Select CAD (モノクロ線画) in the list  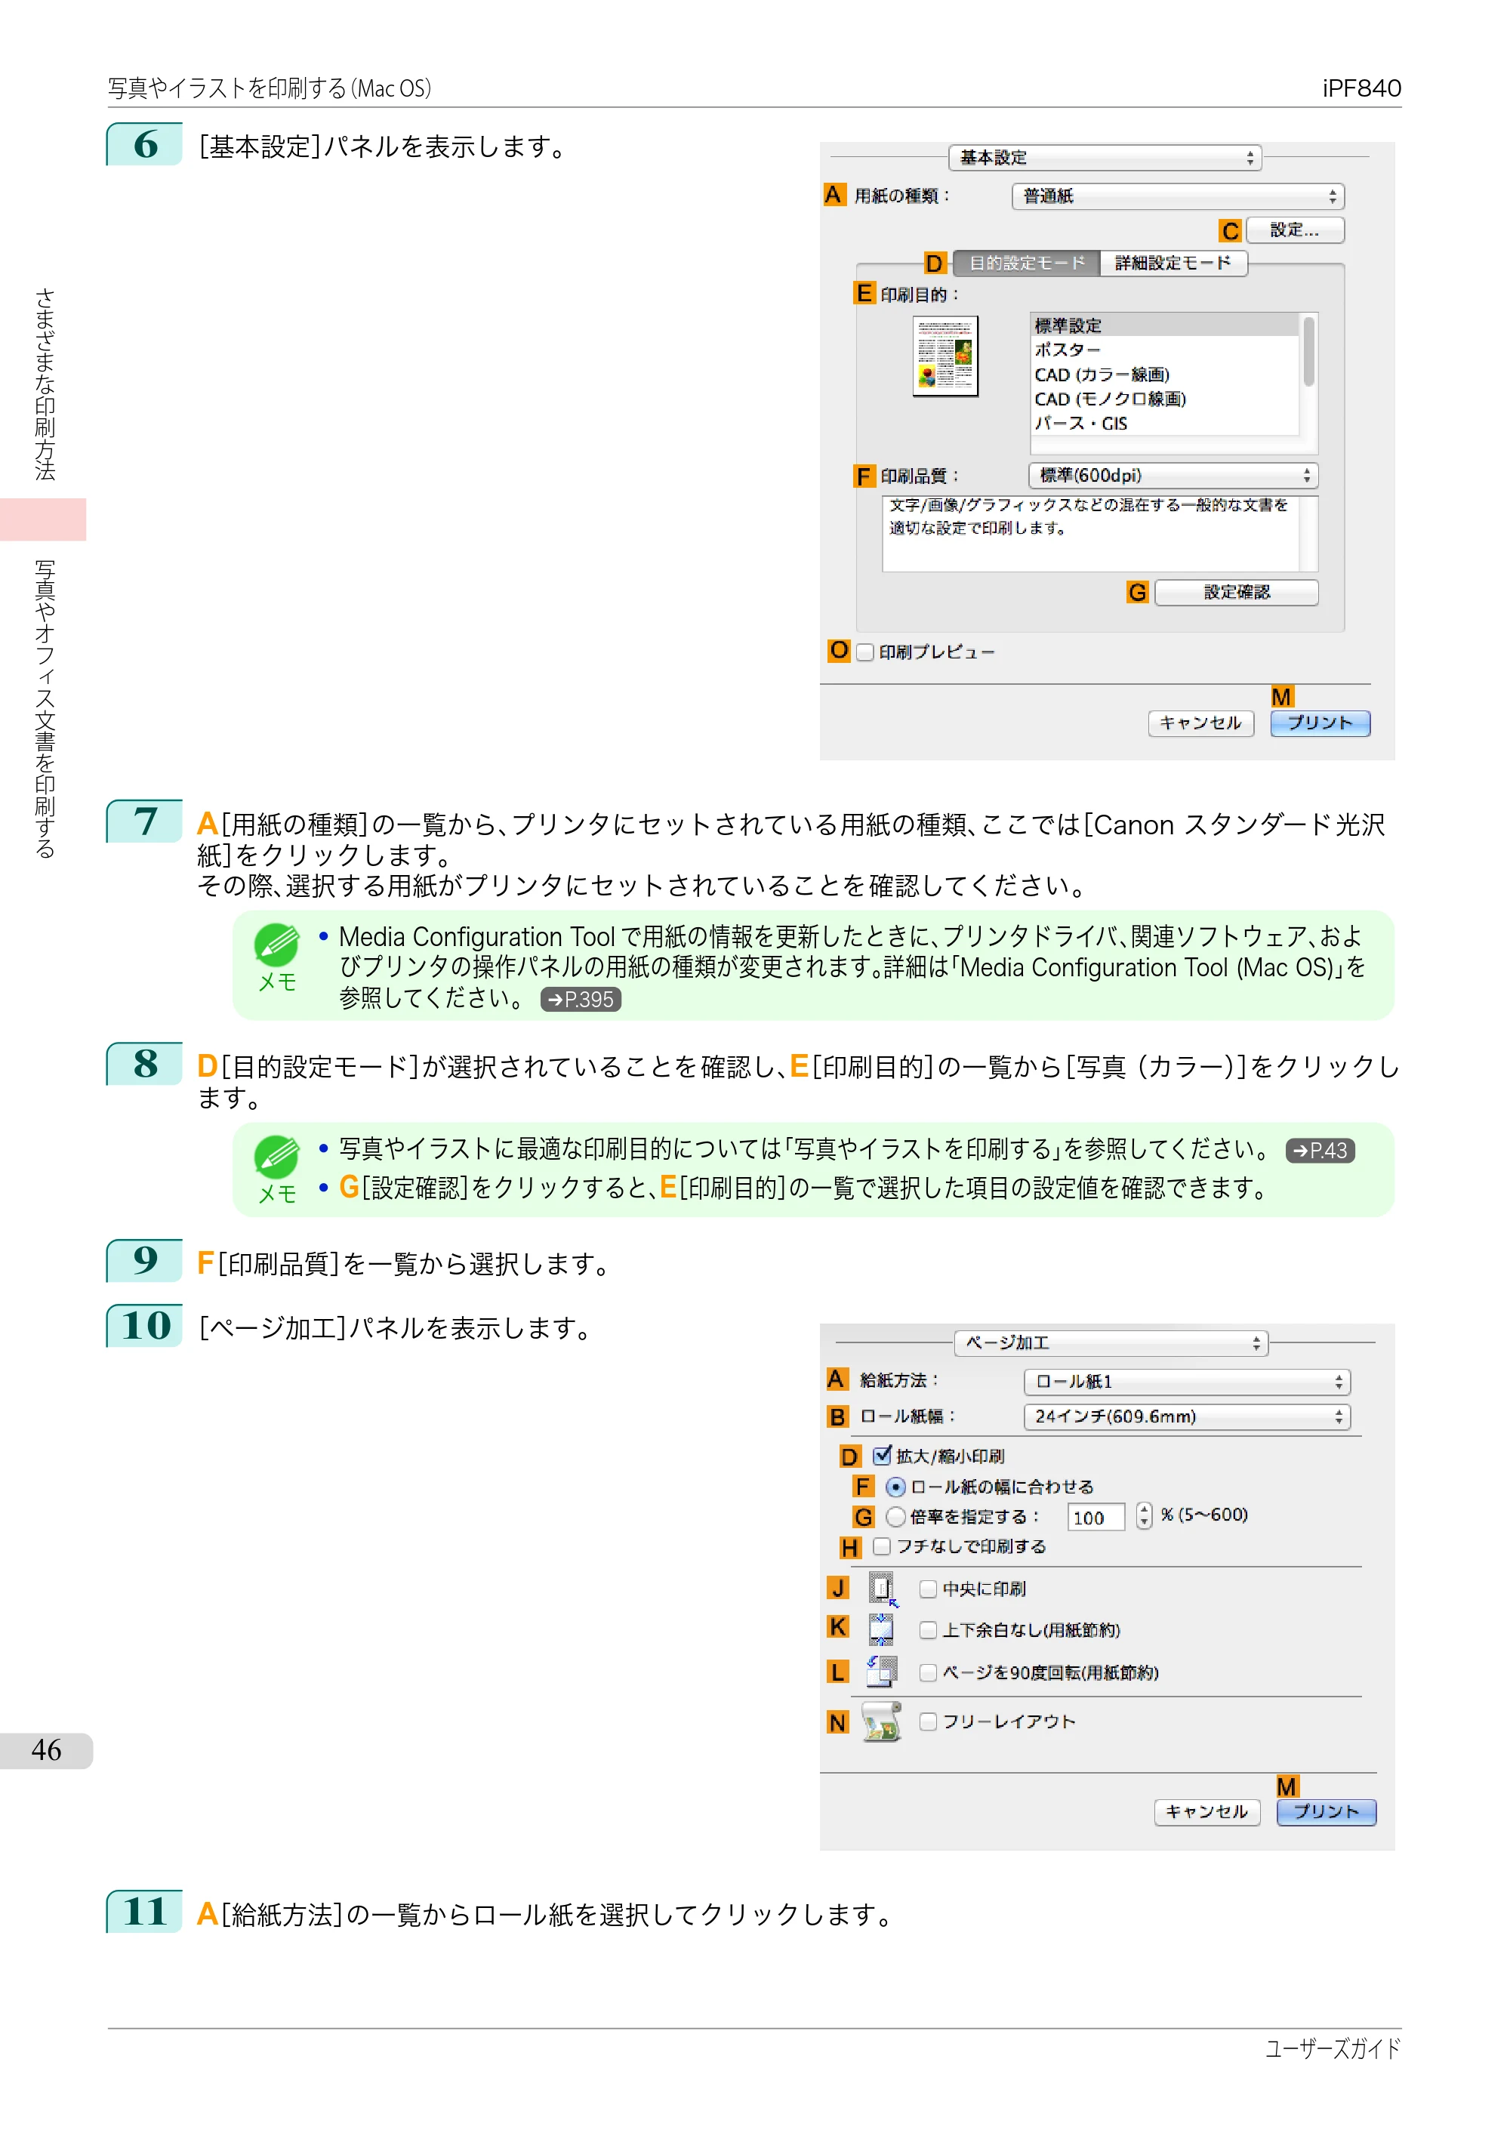(1165, 398)
